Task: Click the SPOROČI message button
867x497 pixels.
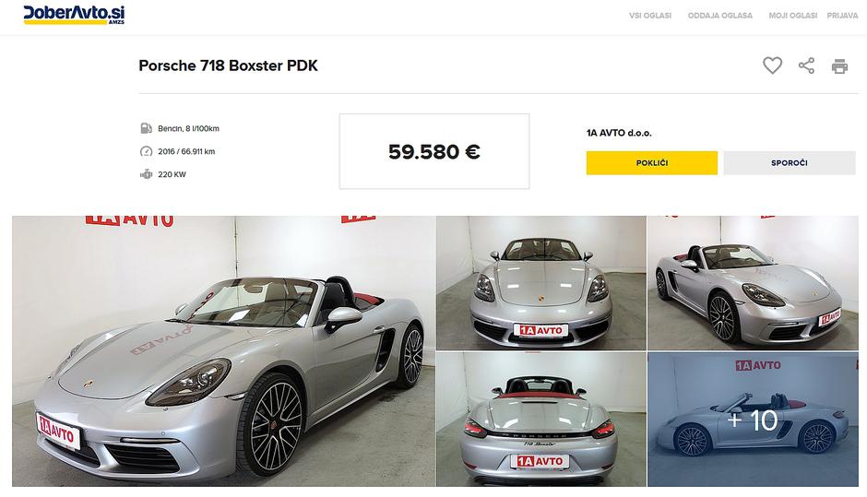Action: tap(789, 163)
